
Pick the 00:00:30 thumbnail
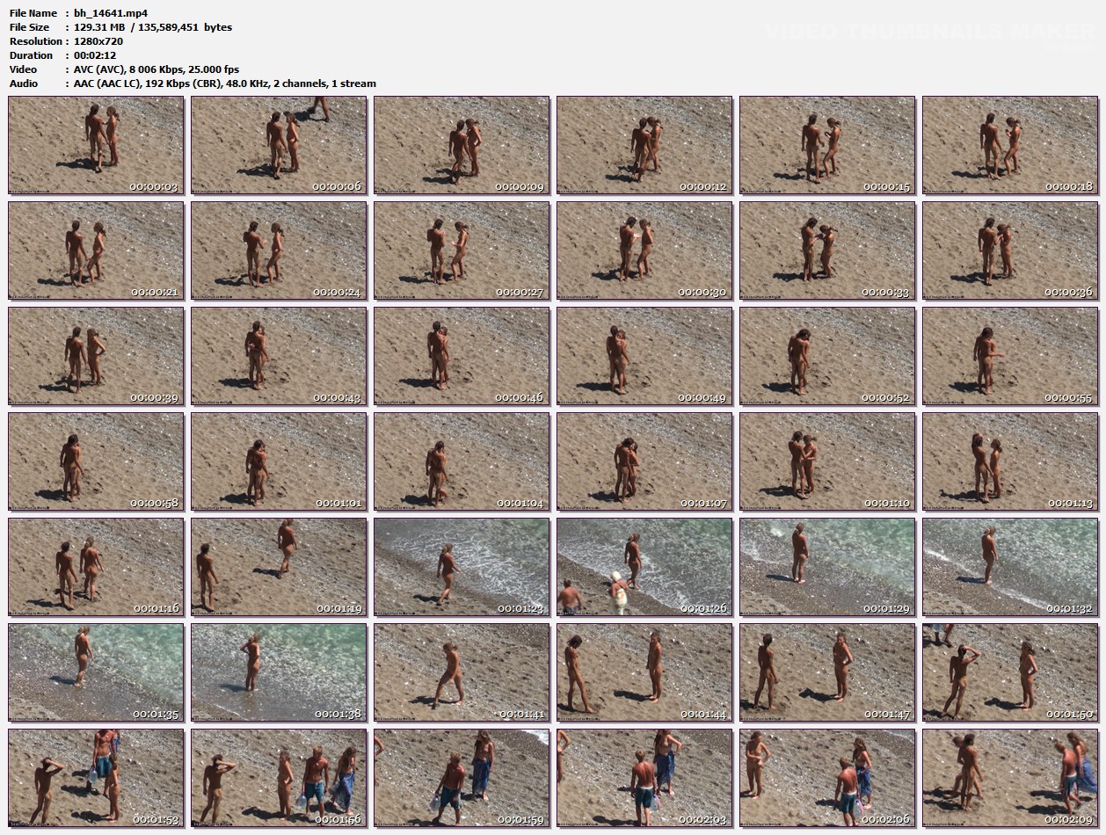point(644,250)
